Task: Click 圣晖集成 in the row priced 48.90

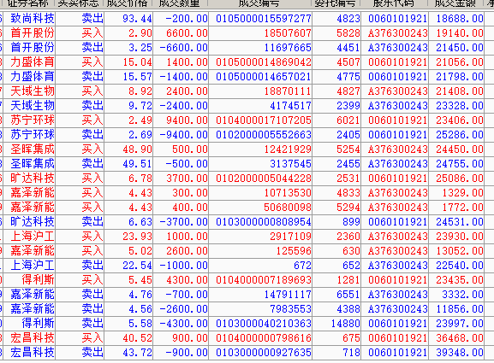Action: pyautogui.click(x=33, y=149)
